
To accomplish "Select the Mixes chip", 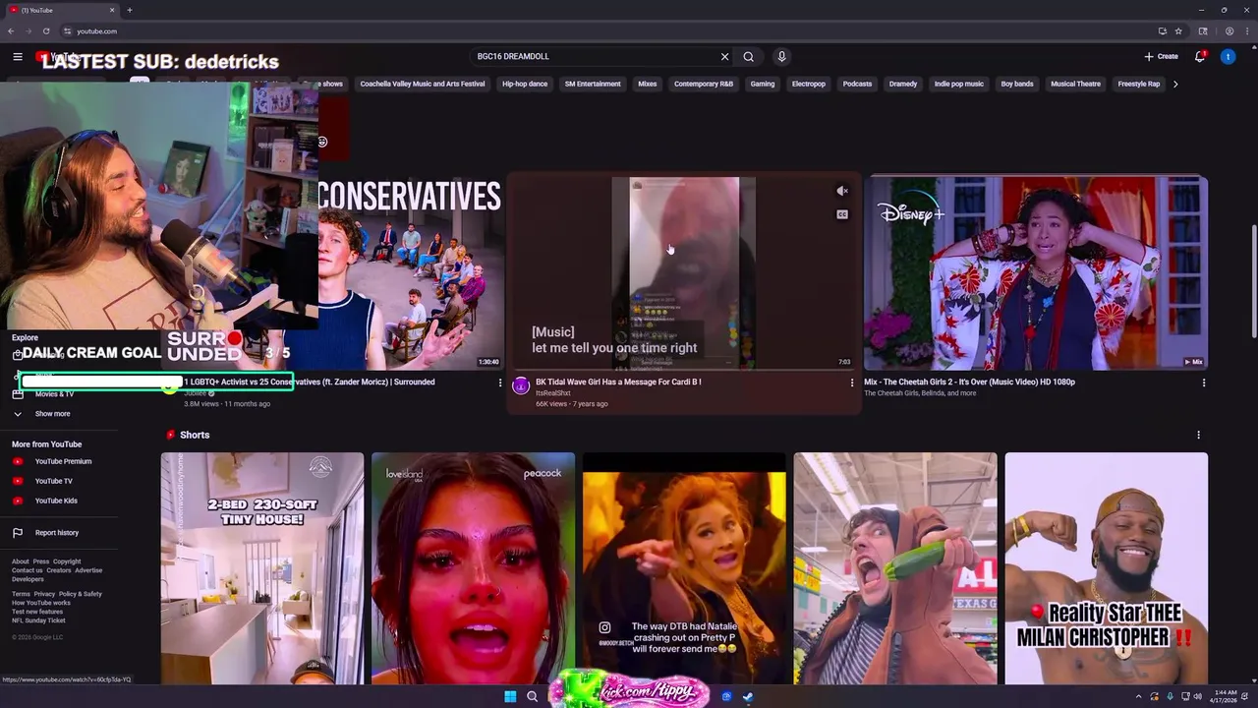I will click(x=648, y=84).
